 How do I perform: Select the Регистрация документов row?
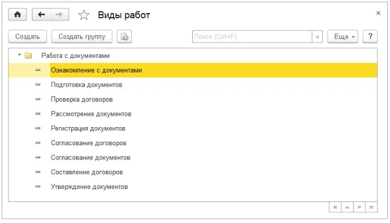(x=193, y=128)
